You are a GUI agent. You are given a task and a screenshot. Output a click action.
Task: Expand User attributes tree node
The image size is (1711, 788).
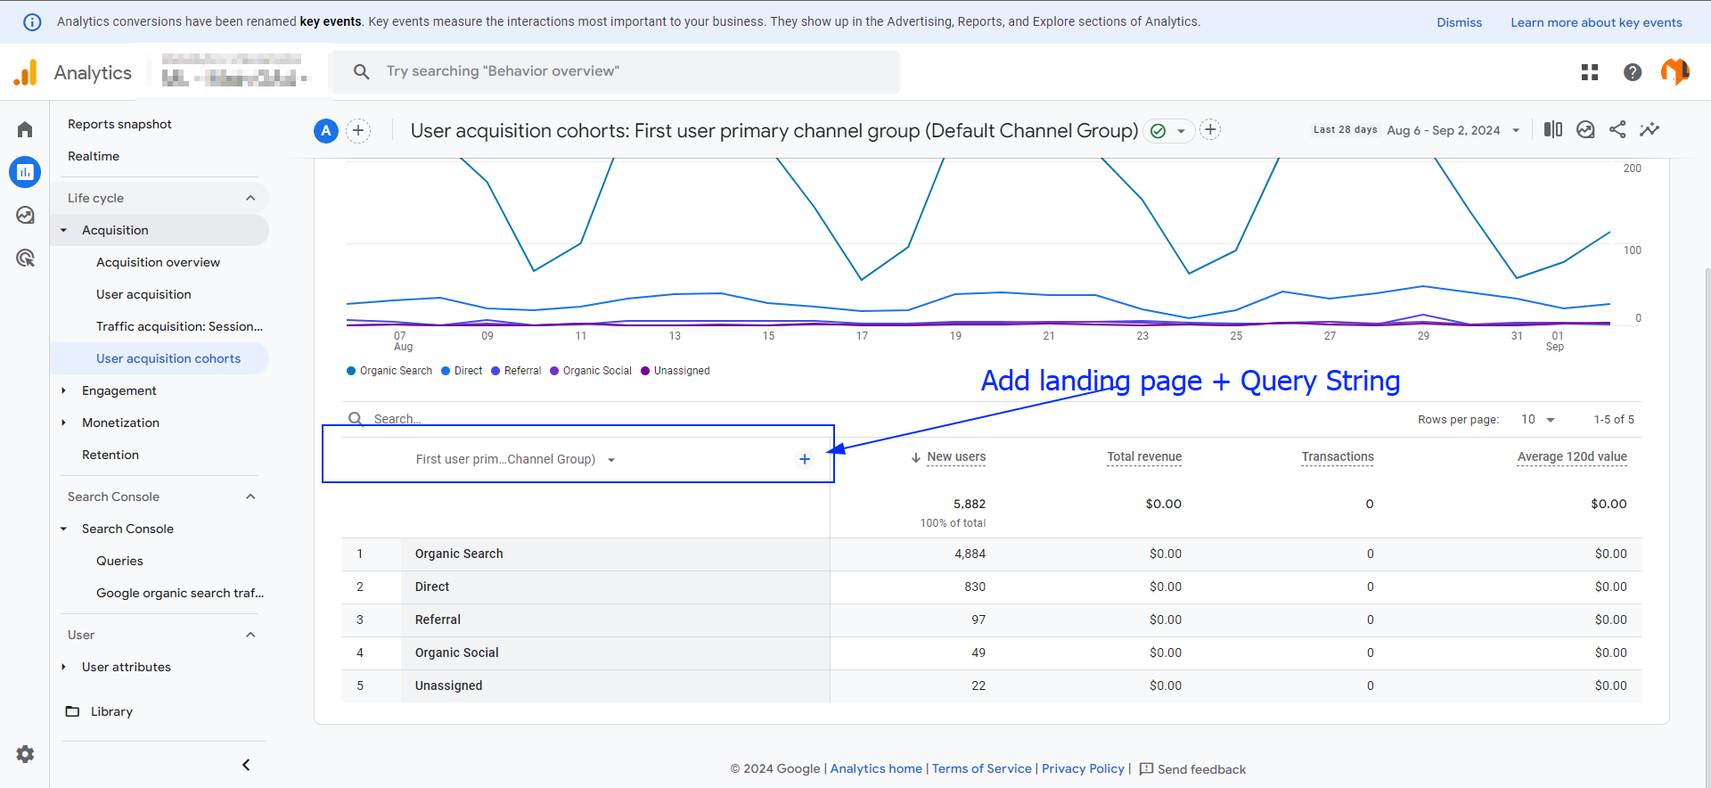pos(63,667)
